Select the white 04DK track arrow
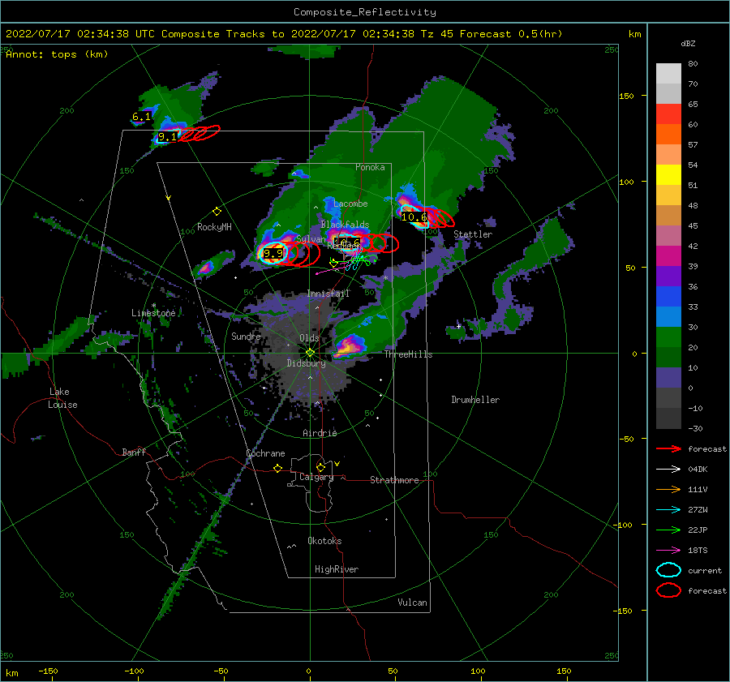The width and height of the screenshot is (730, 682). pyautogui.click(x=668, y=470)
